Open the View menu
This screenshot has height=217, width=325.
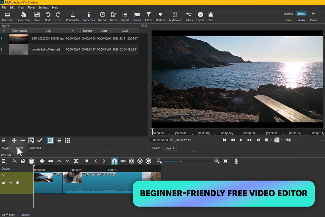(x=21, y=8)
